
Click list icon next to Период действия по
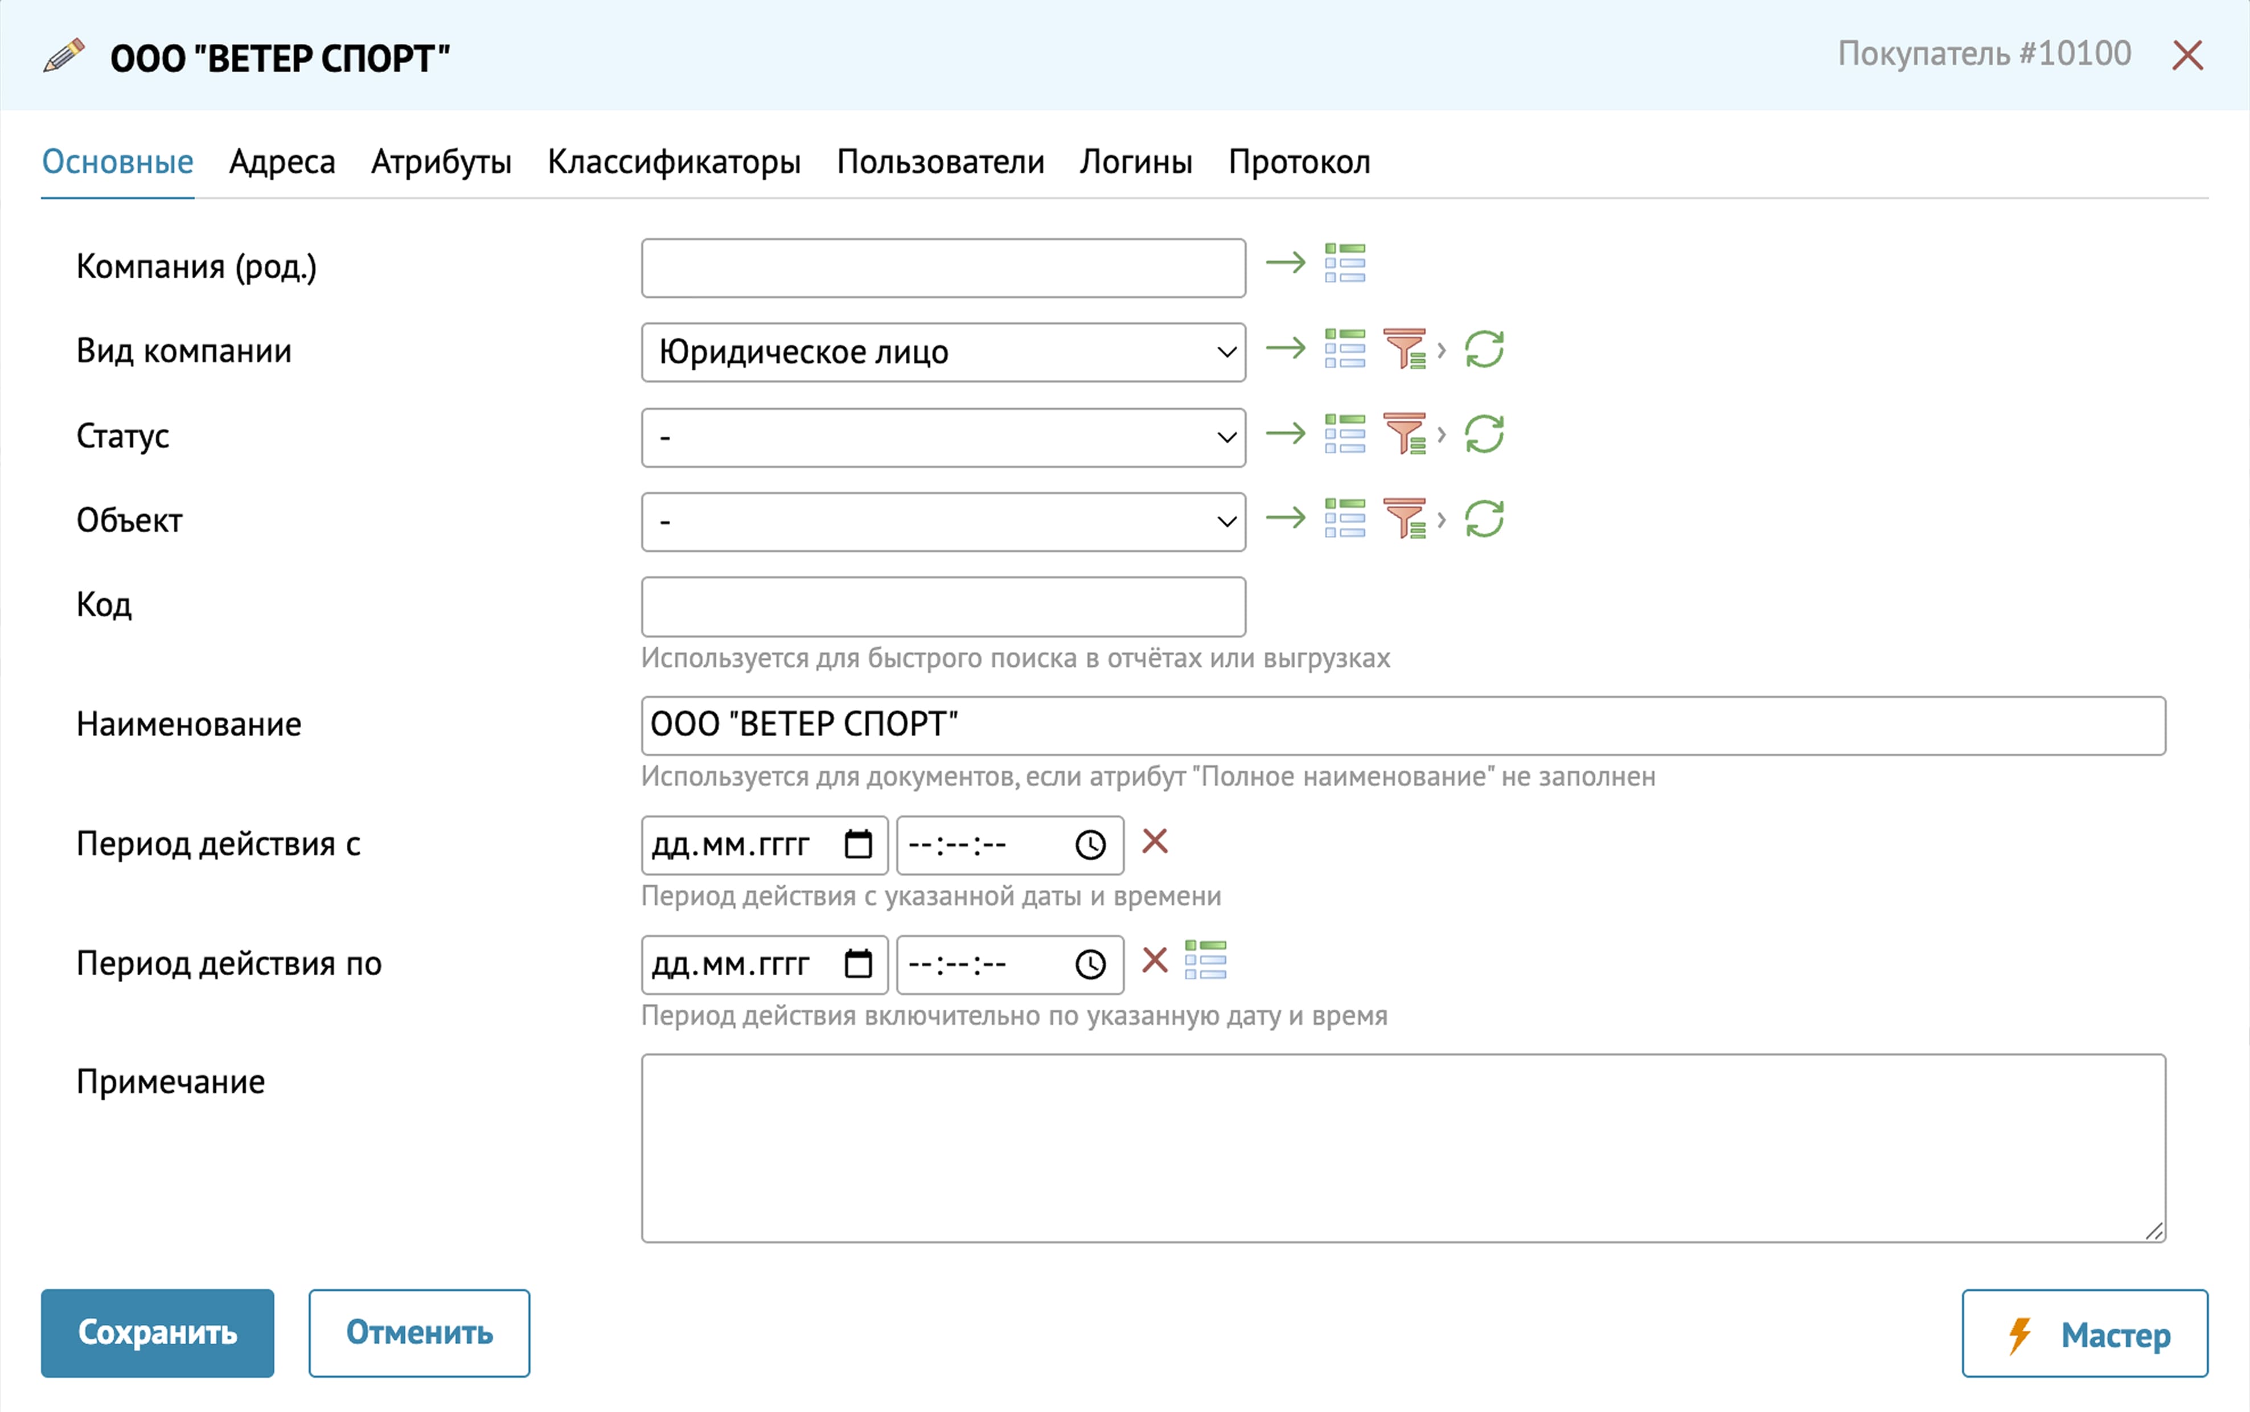1205,960
